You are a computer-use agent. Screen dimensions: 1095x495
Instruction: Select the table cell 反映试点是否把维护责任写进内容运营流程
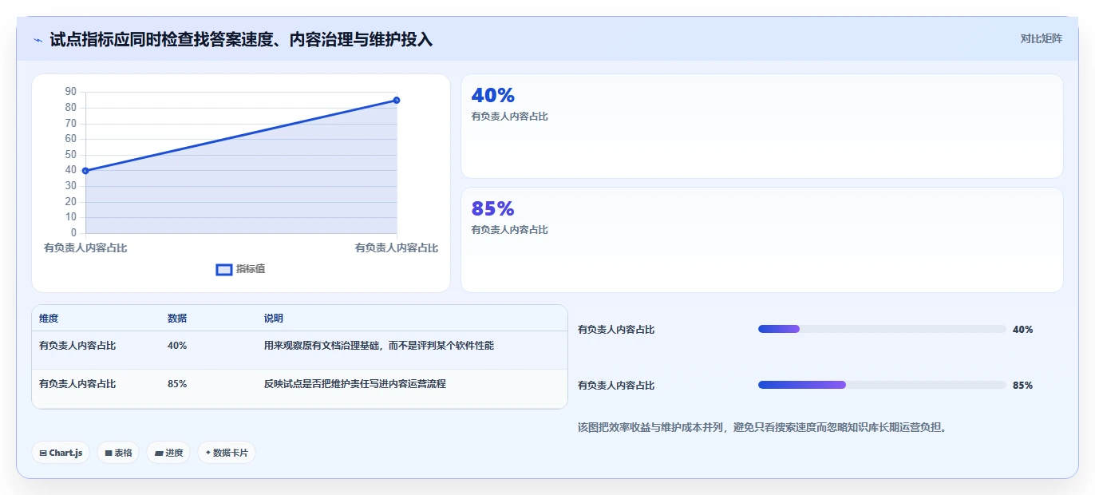(x=355, y=384)
